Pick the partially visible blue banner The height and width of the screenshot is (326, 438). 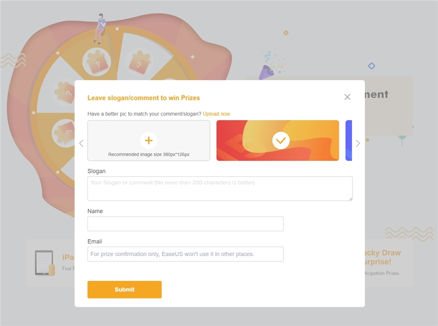point(349,141)
